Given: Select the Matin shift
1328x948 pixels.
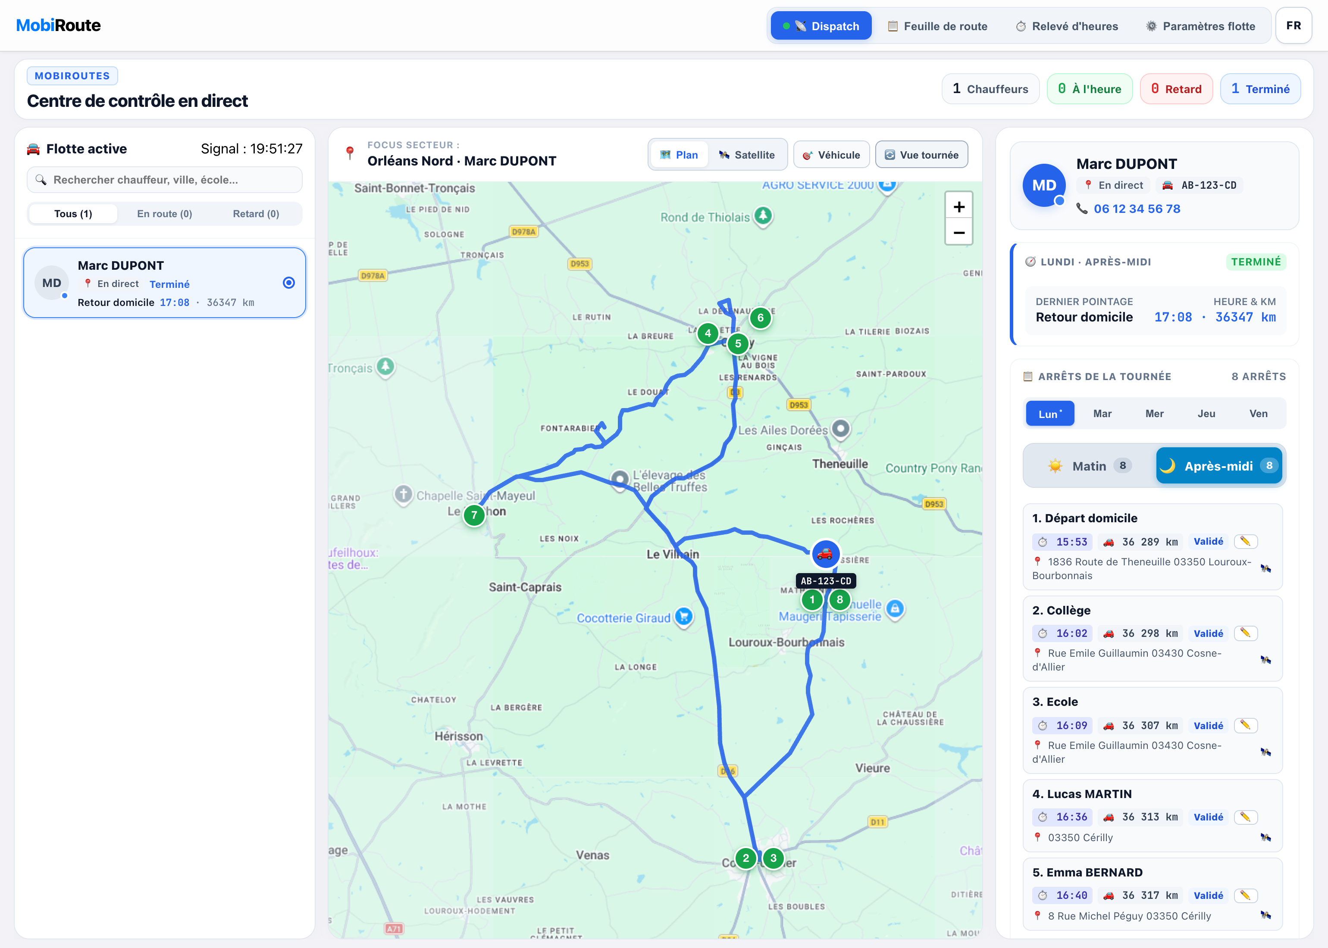Looking at the screenshot, I should (1089, 465).
